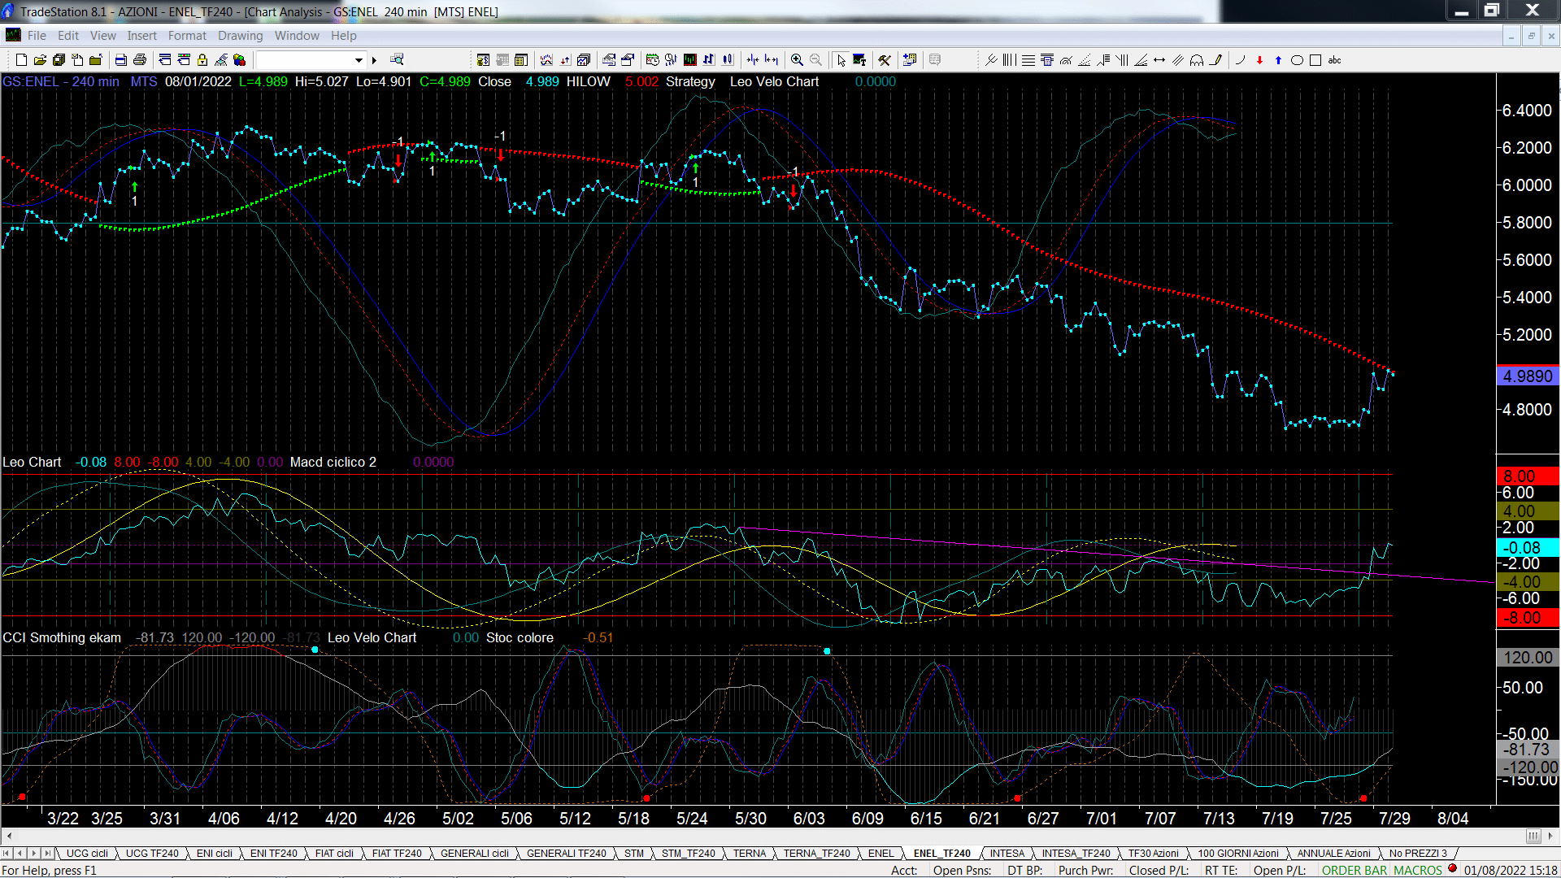Select the abc text drawing tool
This screenshot has width=1561, height=878.
pos(1334,59)
